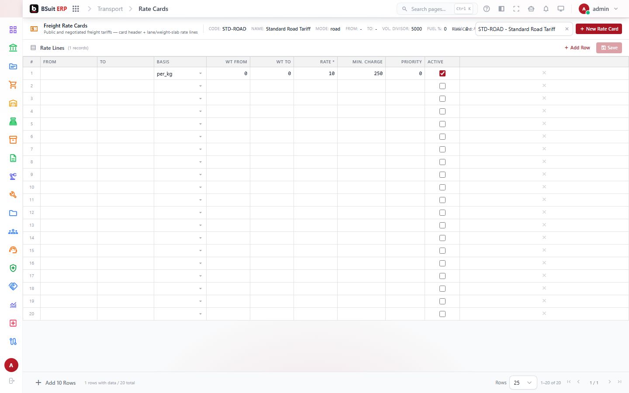Check the Active checkbox in row 14

coord(442,238)
